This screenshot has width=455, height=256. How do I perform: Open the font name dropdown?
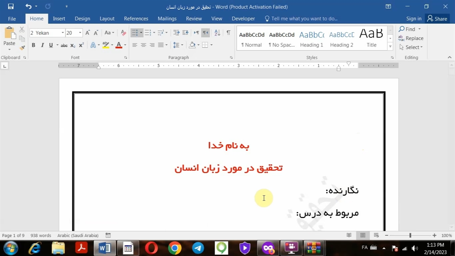click(x=63, y=33)
